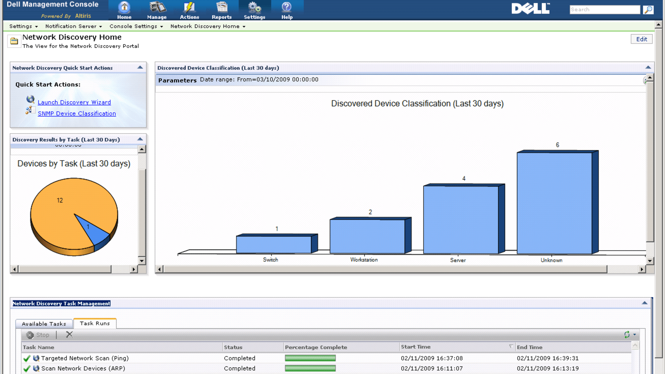Click the SNMP Device Classification icon
This screenshot has height=374, width=665.
pyautogui.click(x=30, y=111)
